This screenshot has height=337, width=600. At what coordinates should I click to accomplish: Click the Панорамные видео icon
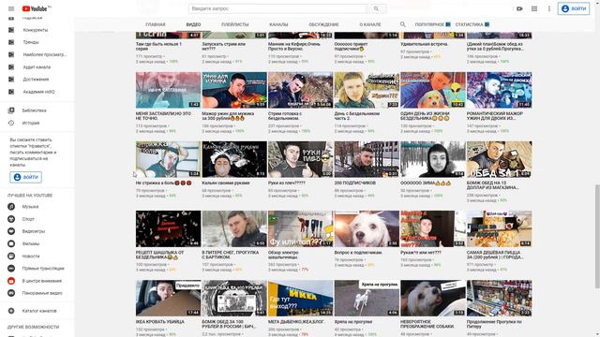11,293
